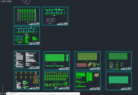The width and height of the screenshot is (138, 95).
Task: Open the [-] viewport controls menu
Action: tap(1, 1)
